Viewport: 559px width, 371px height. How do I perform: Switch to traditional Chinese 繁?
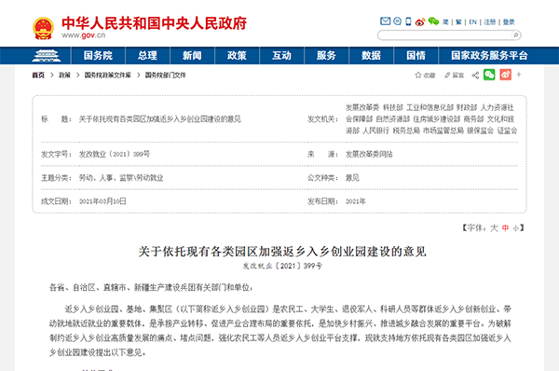458,22
